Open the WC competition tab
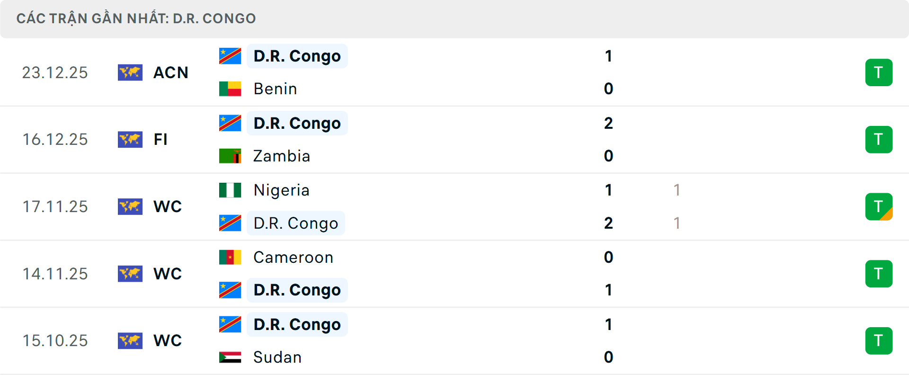This screenshot has height=375, width=909. point(167,207)
